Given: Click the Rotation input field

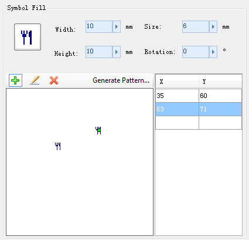Looking at the screenshot, I should pyautogui.click(x=196, y=52).
